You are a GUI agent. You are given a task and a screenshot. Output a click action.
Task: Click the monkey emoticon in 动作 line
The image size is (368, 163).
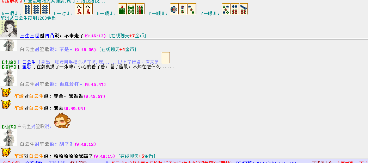coord(62,120)
